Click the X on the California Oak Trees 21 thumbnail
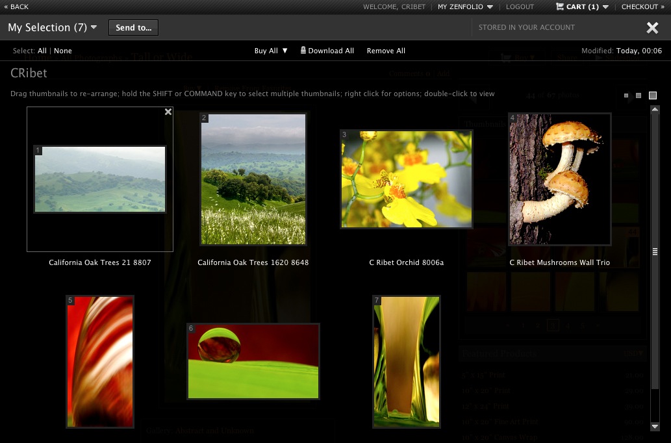Viewport: 671px width, 443px height. point(168,112)
